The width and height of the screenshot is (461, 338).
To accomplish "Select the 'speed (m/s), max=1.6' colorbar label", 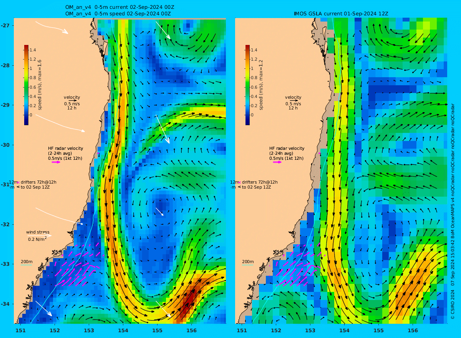I will [x=40, y=85].
